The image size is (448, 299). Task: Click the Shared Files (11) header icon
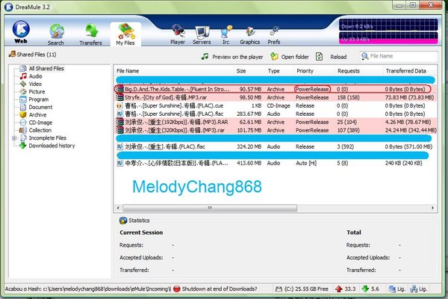pyautogui.click(x=12, y=54)
